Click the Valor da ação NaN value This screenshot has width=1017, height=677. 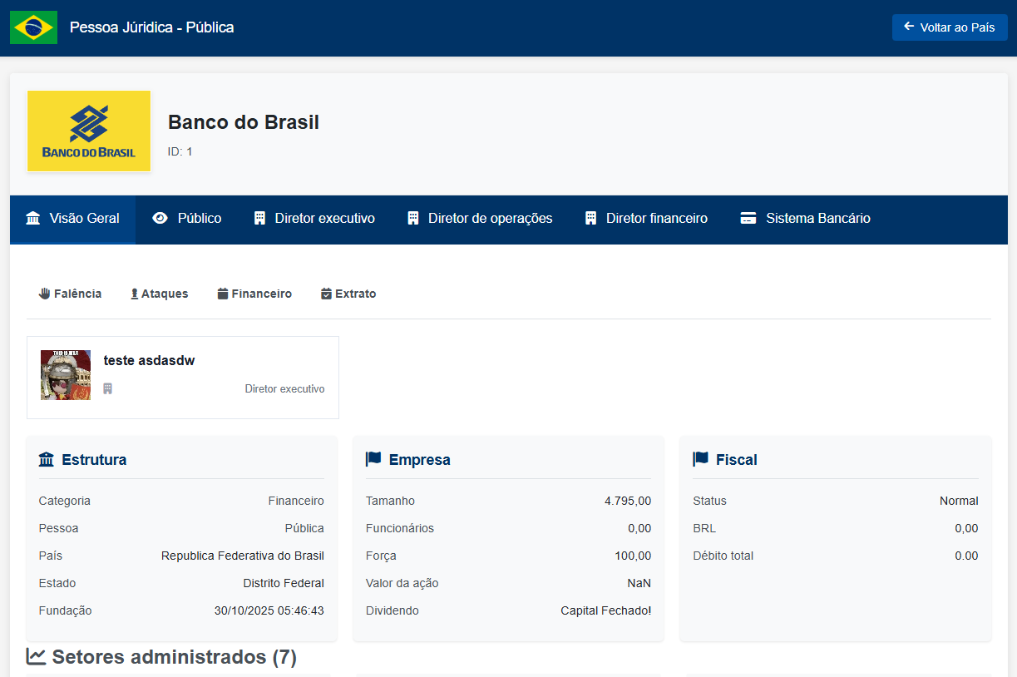click(x=639, y=583)
